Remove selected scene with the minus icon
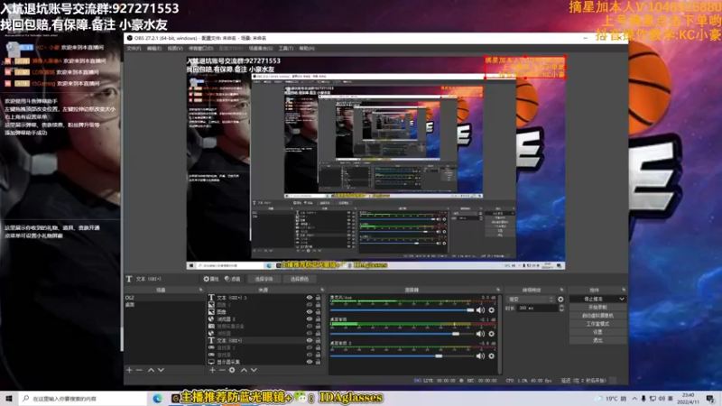Image resolution: width=722 pixels, height=406 pixels. coord(139,370)
